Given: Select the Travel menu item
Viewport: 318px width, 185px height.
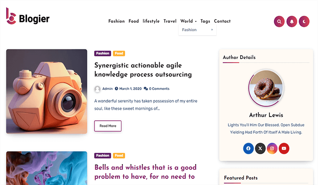Looking at the screenshot, I should click(170, 21).
